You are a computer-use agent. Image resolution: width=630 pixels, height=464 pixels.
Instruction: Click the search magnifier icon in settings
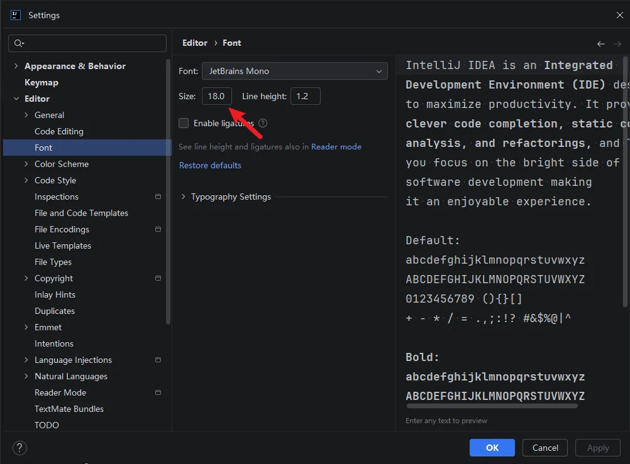[18, 43]
